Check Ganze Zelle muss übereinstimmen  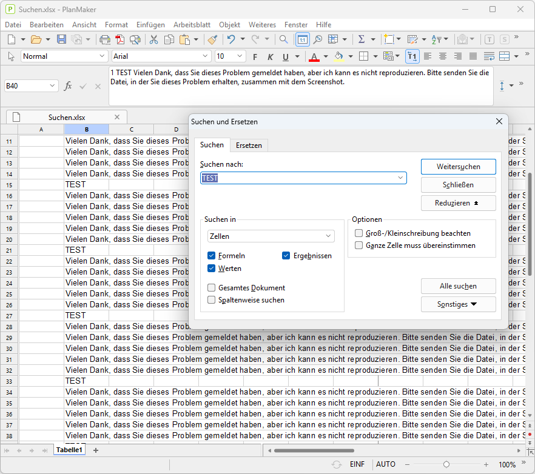pyautogui.click(x=358, y=245)
